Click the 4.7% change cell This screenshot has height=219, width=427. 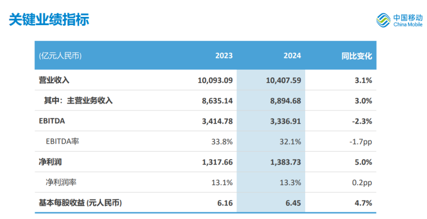coord(363,203)
